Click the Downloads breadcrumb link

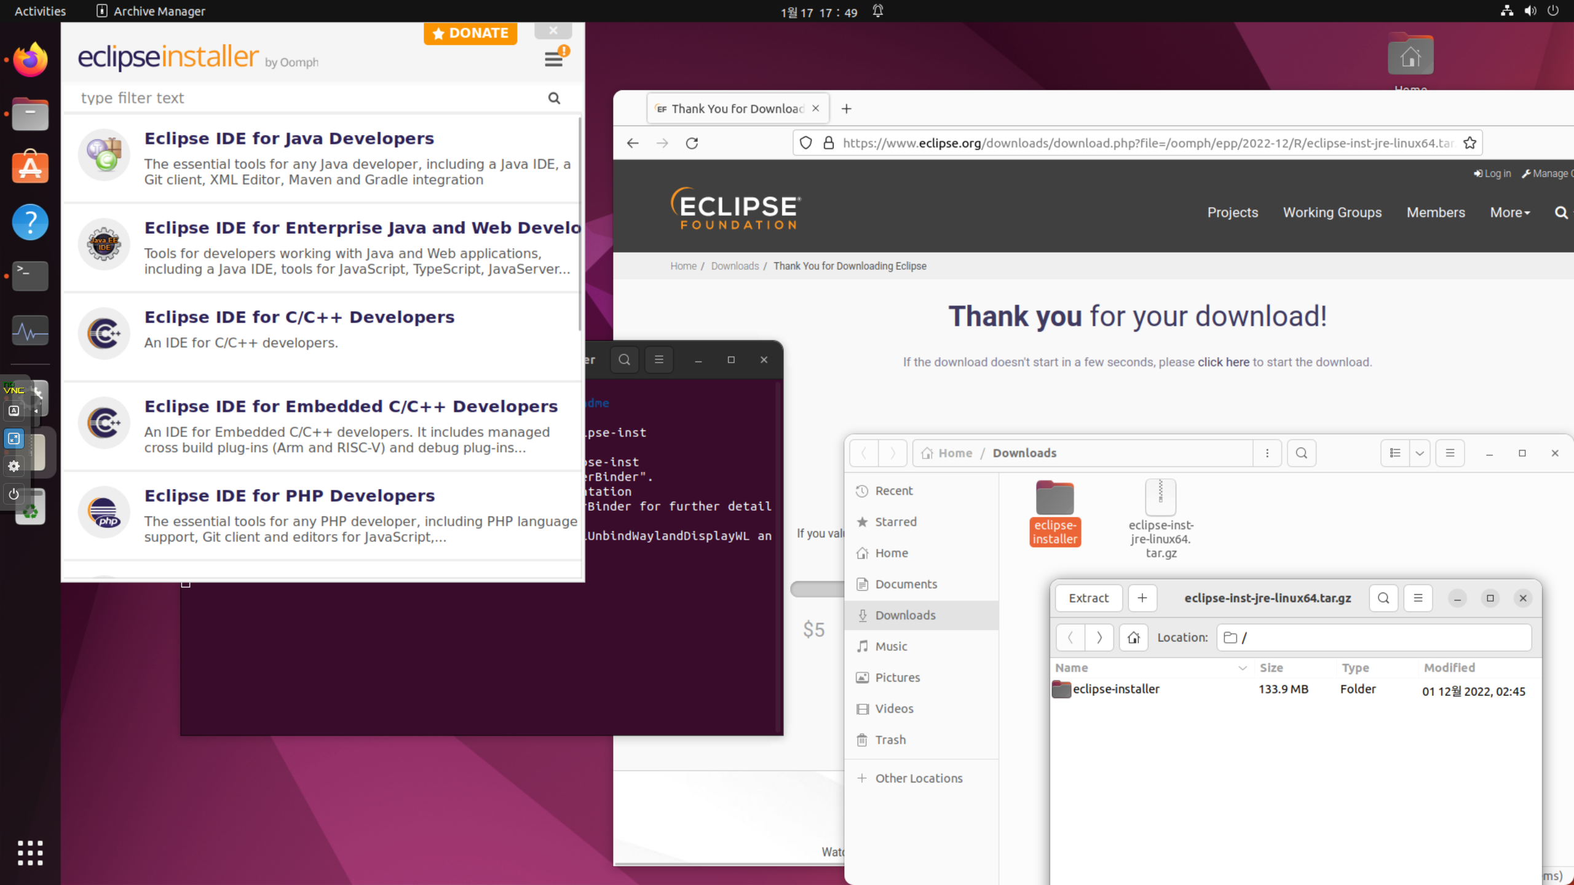tap(735, 266)
